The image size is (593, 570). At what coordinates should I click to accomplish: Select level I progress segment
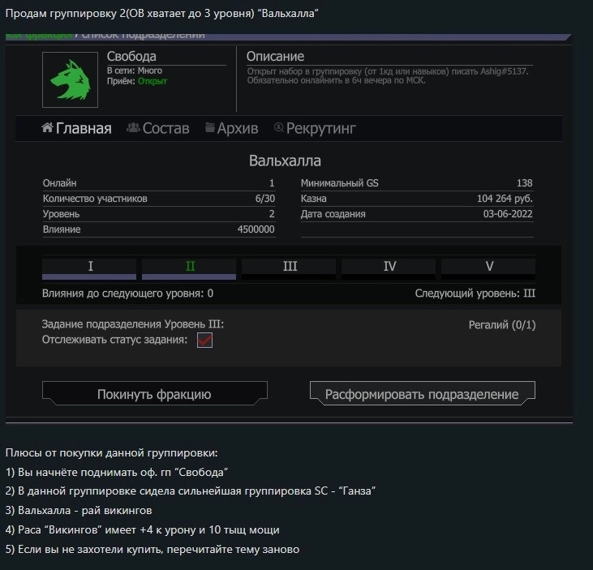(x=89, y=268)
